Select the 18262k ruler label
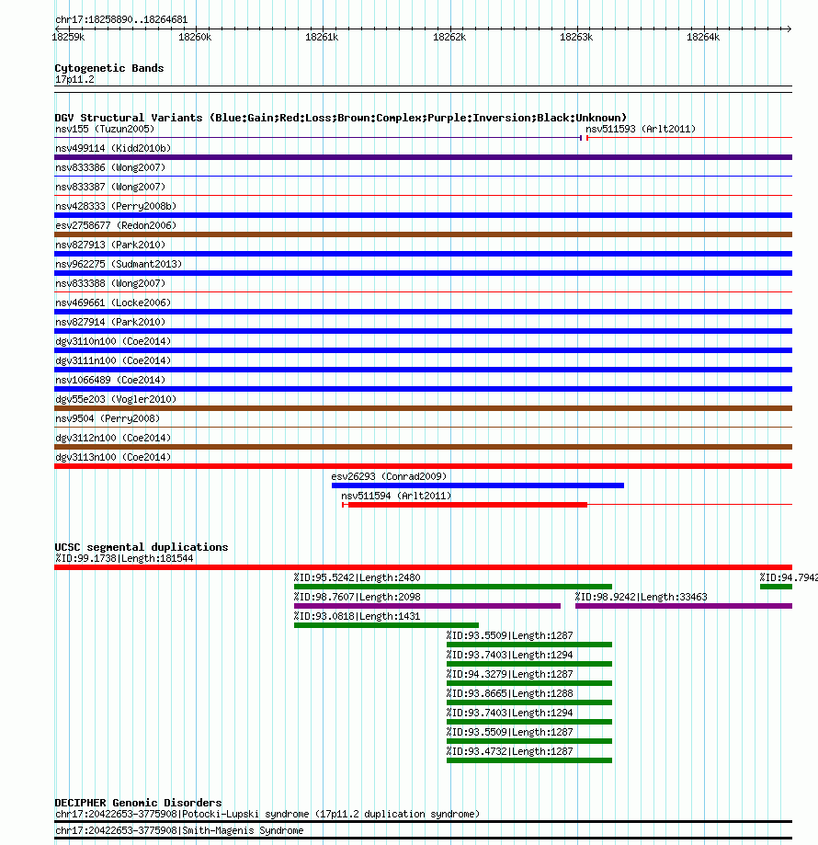The width and height of the screenshot is (818, 845). 449,37
